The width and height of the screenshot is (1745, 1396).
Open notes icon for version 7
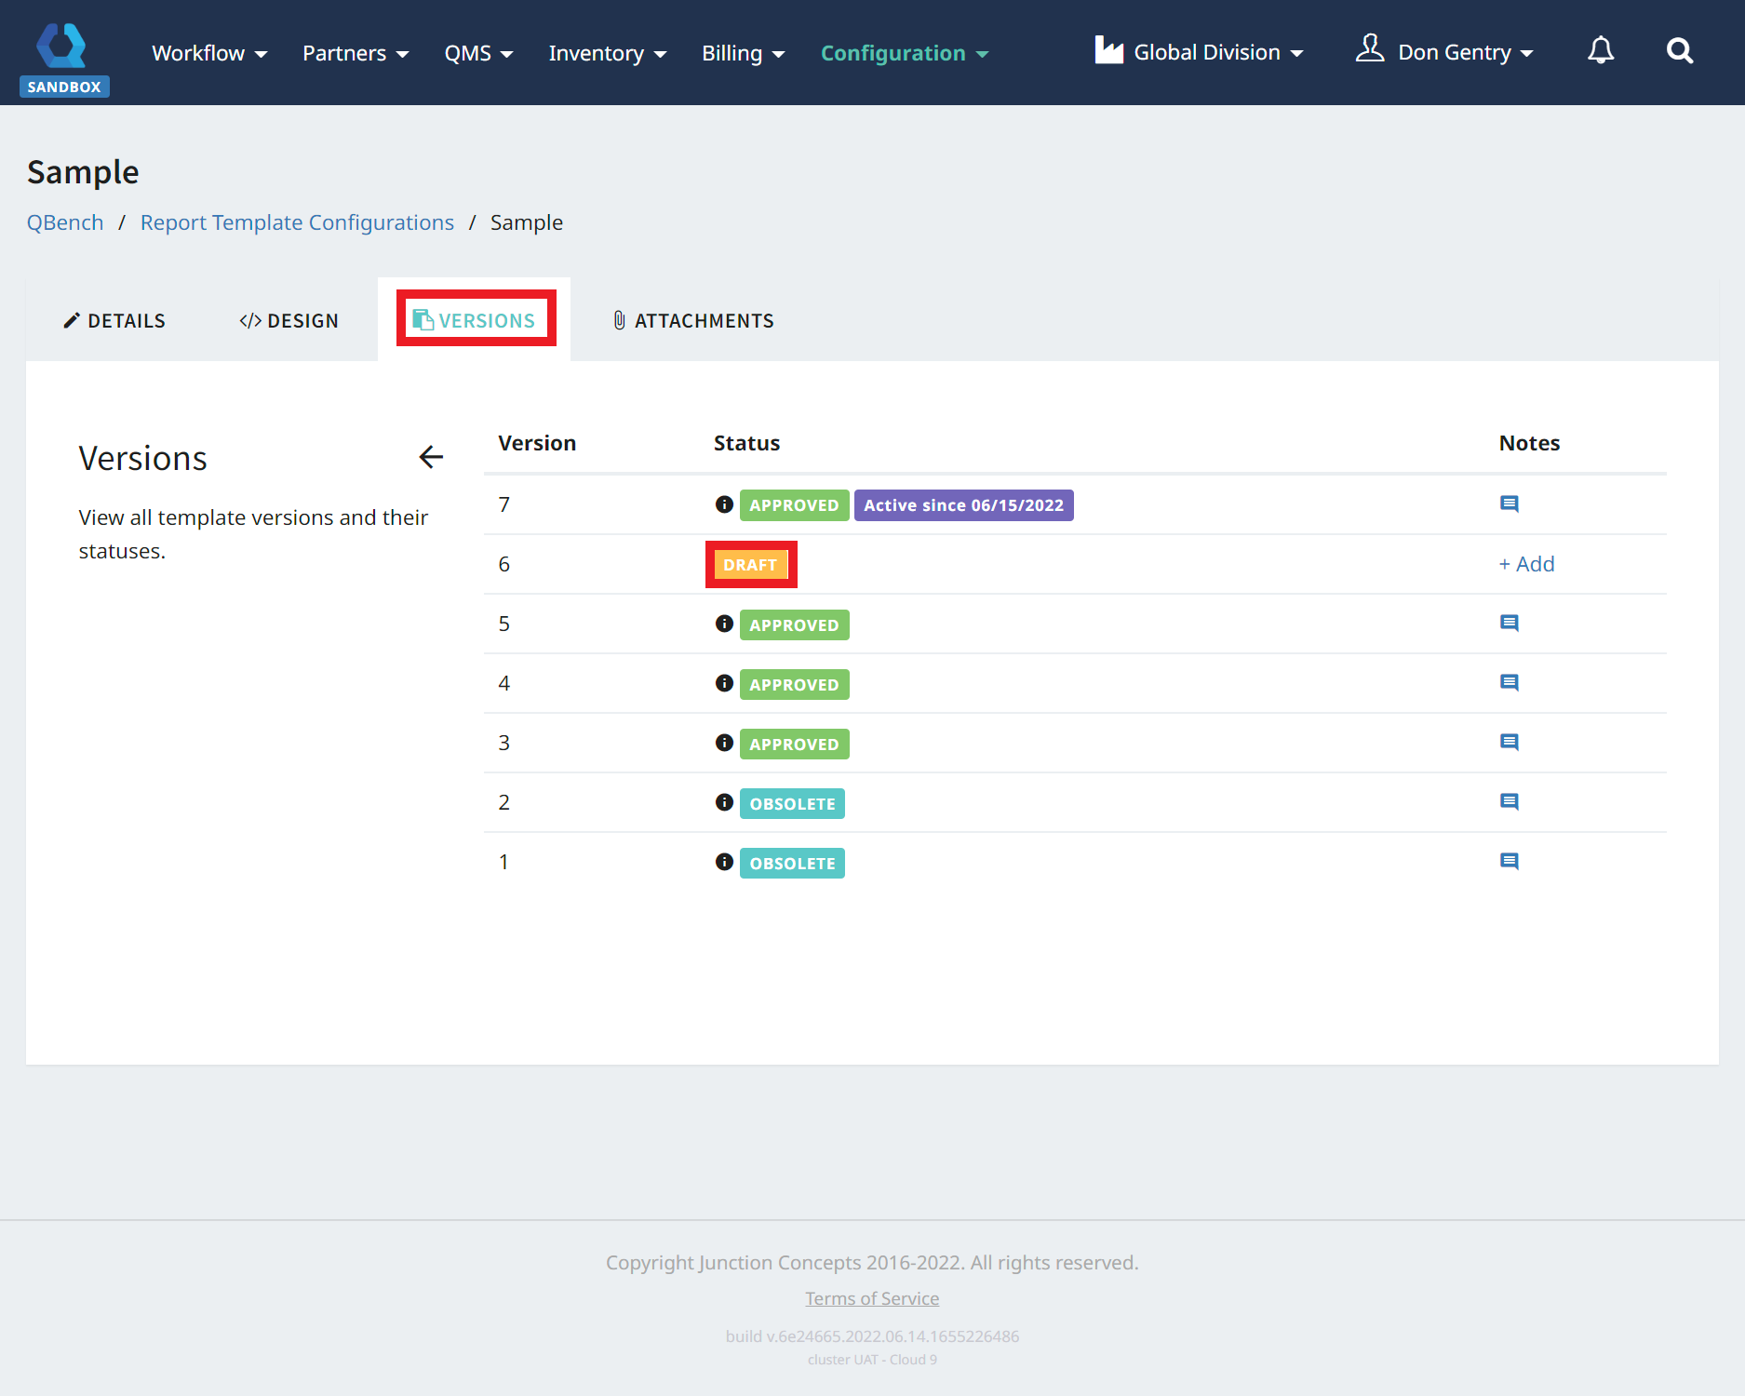1509,504
